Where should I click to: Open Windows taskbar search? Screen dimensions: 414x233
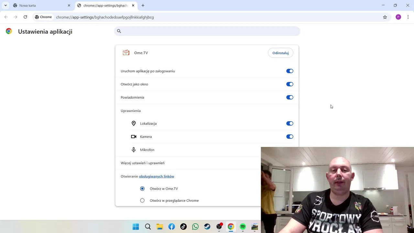coord(148,227)
